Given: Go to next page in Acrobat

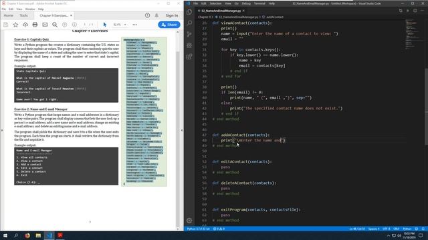Looking at the screenshot, I should click(x=74, y=25).
